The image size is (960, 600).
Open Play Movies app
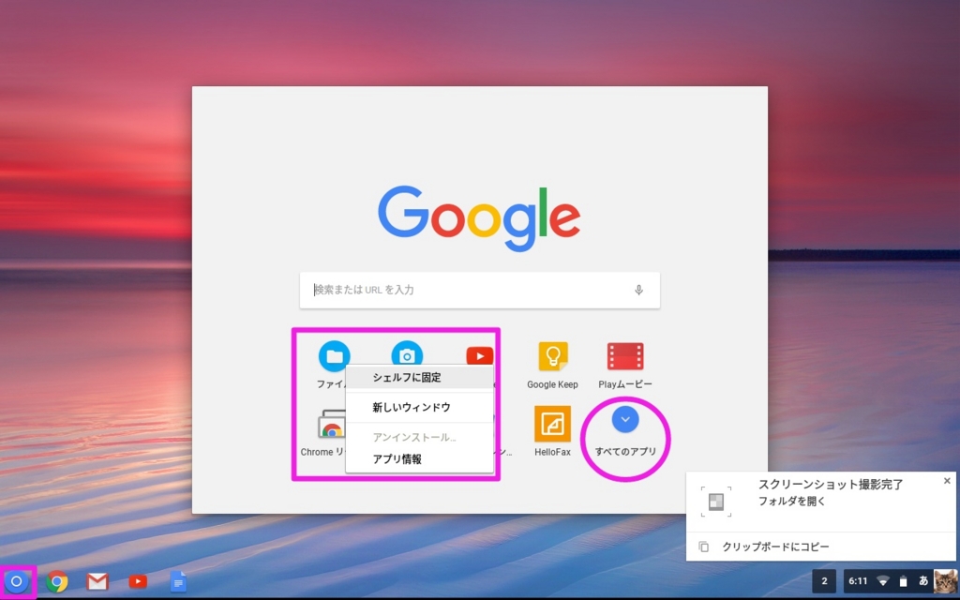coord(625,356)
